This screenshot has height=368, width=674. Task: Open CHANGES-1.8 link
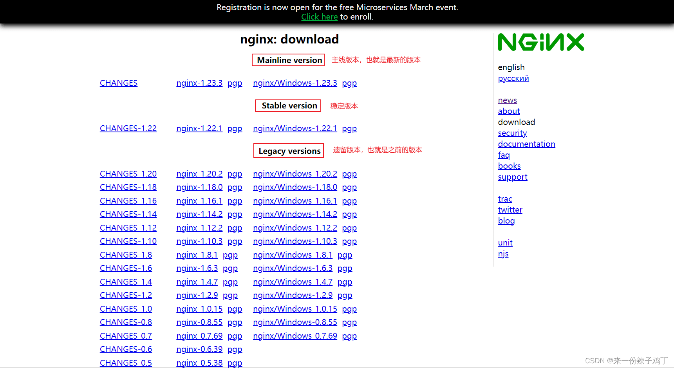[x=126, y=255]
